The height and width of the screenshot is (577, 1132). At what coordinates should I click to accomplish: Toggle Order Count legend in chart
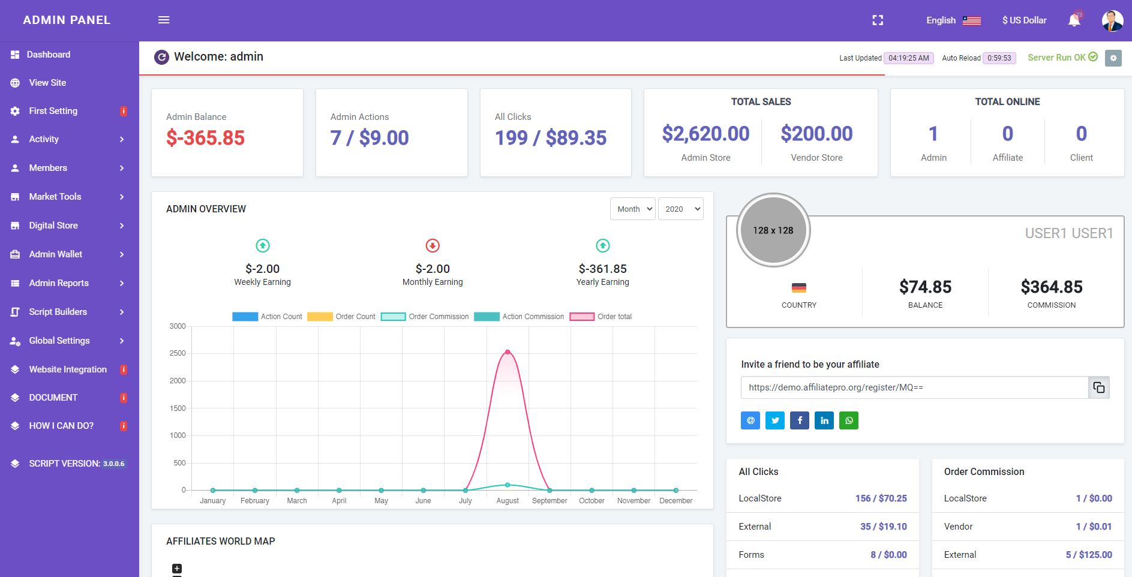(x=341, y=317)
